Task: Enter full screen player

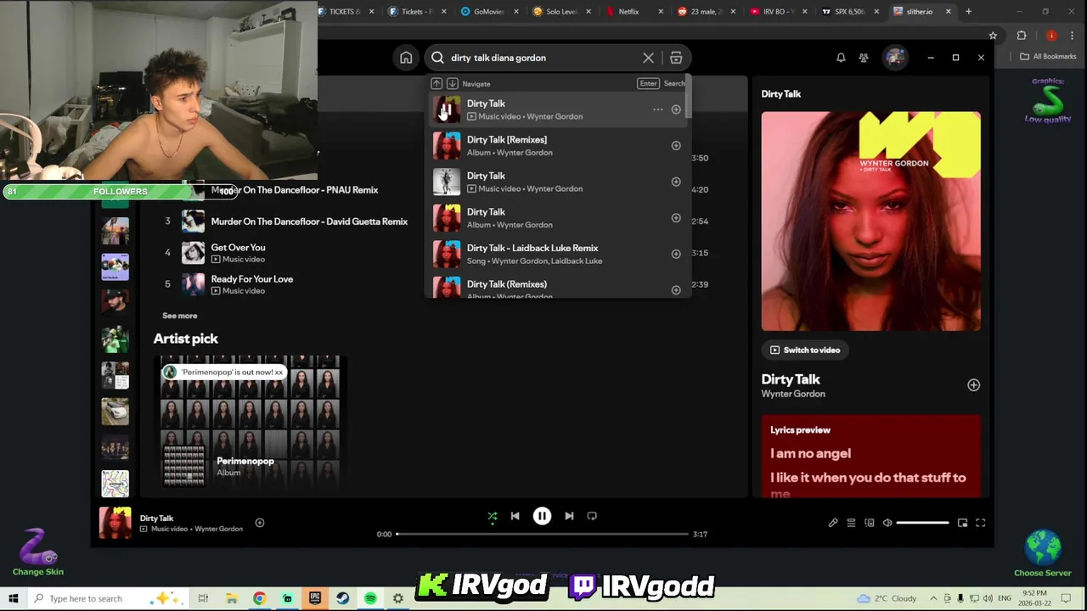Action: coord(980,523)
